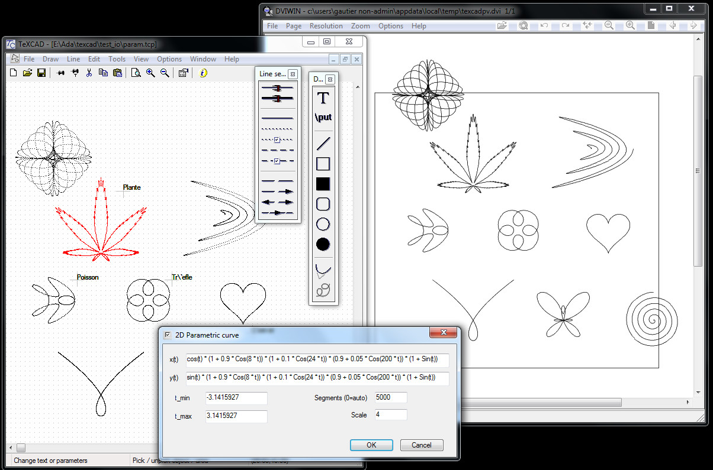Image resolution: width=713 pixels, height=470 pixels.
Task: Open the Resolution menu in DVIWIN
Action: pyautogui.click(x=326, y=26)
